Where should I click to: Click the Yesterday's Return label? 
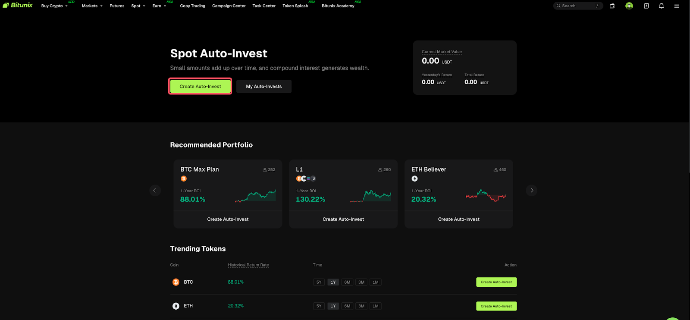pos(437,75)
